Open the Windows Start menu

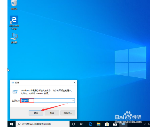tap(12, 124)
